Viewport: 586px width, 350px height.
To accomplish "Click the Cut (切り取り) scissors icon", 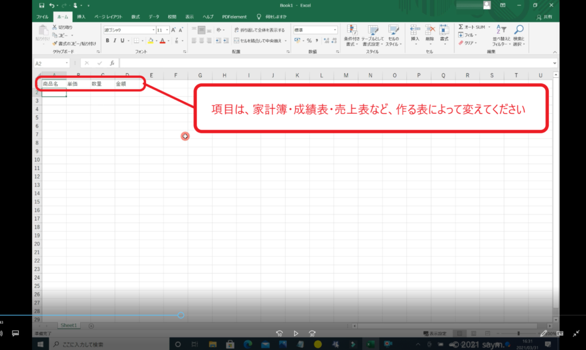I will coord(54,27).
